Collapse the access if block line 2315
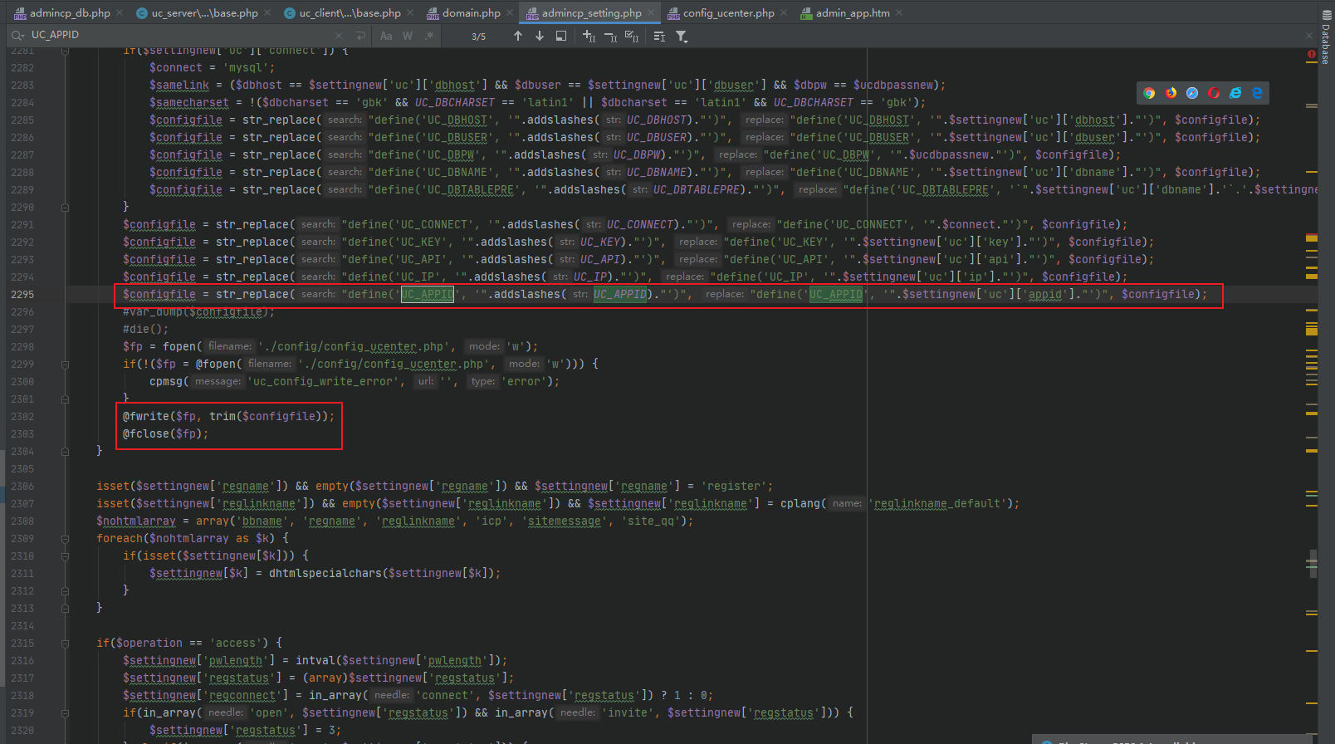 [65, 643]
